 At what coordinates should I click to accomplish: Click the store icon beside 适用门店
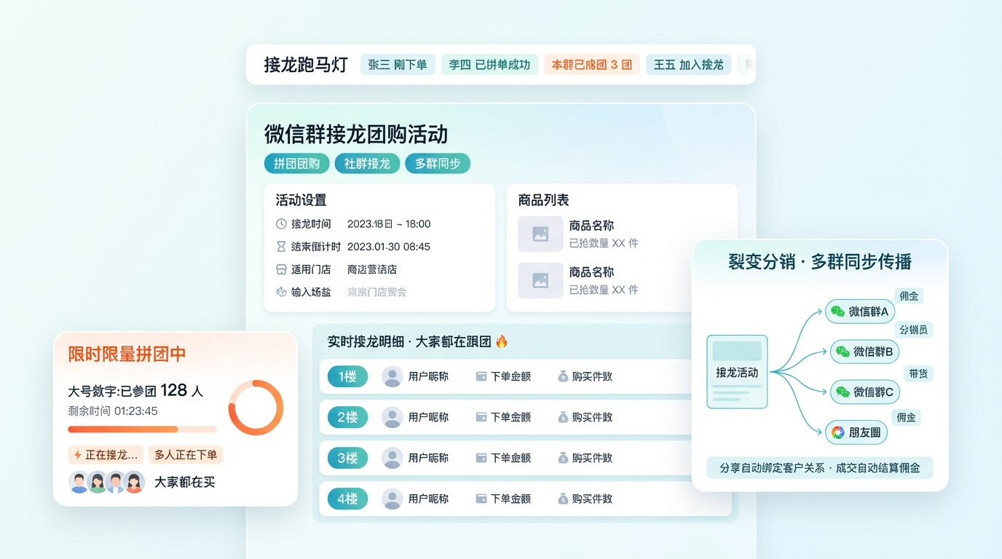click(x=281, y=269)
